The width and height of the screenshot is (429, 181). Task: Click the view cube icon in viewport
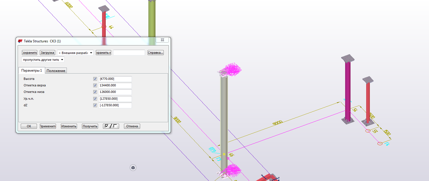pyautogui.click(x=133, y=168)
